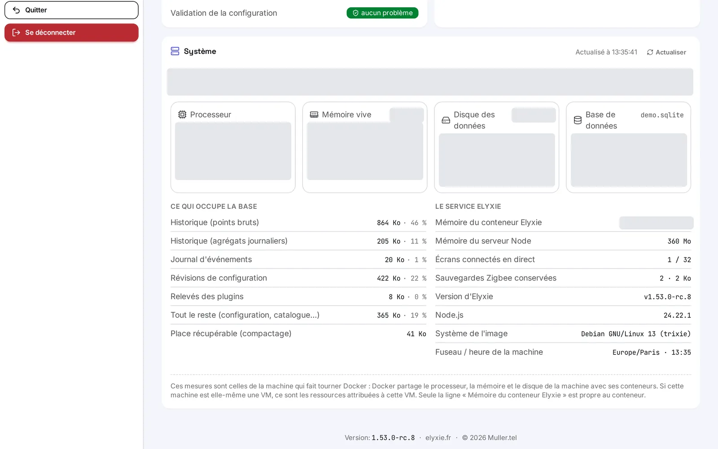Click the © 2026 Muller.tel footer text
Image resolution: width=718 pixels, height=449 pixels.
point(489,437)
